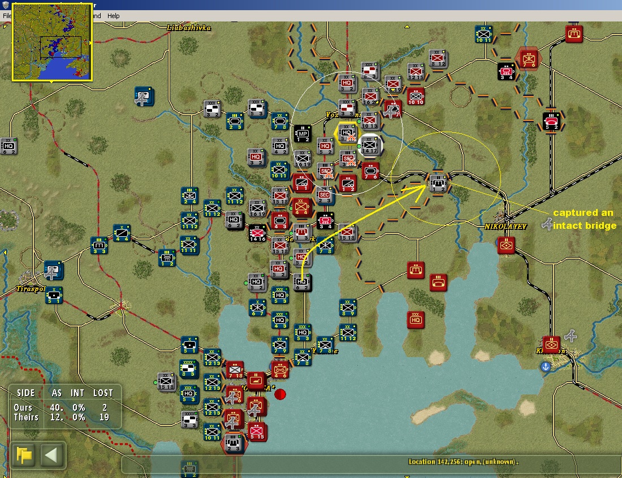Viewport: 622px width, 478px height.
Task: Select red infantry unit 4-4
Action: point(301,207)
